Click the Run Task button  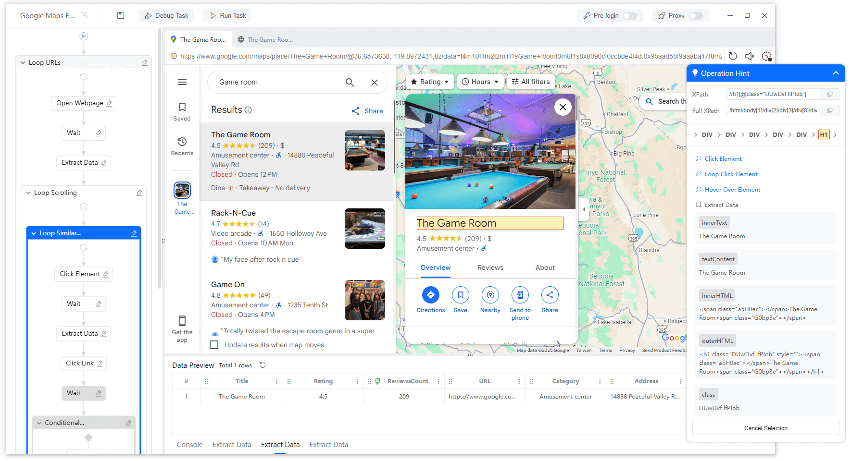click(x=228, y=15)
